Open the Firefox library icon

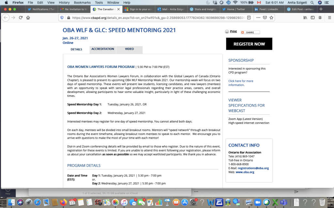tap(305, 18)
